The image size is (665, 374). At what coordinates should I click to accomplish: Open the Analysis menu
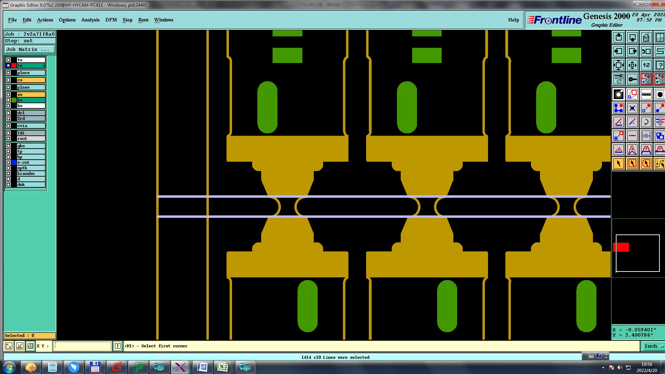tap(90, 20)
